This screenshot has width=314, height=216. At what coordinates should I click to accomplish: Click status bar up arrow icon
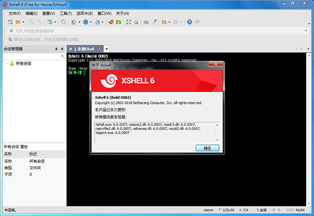point(274,210)
